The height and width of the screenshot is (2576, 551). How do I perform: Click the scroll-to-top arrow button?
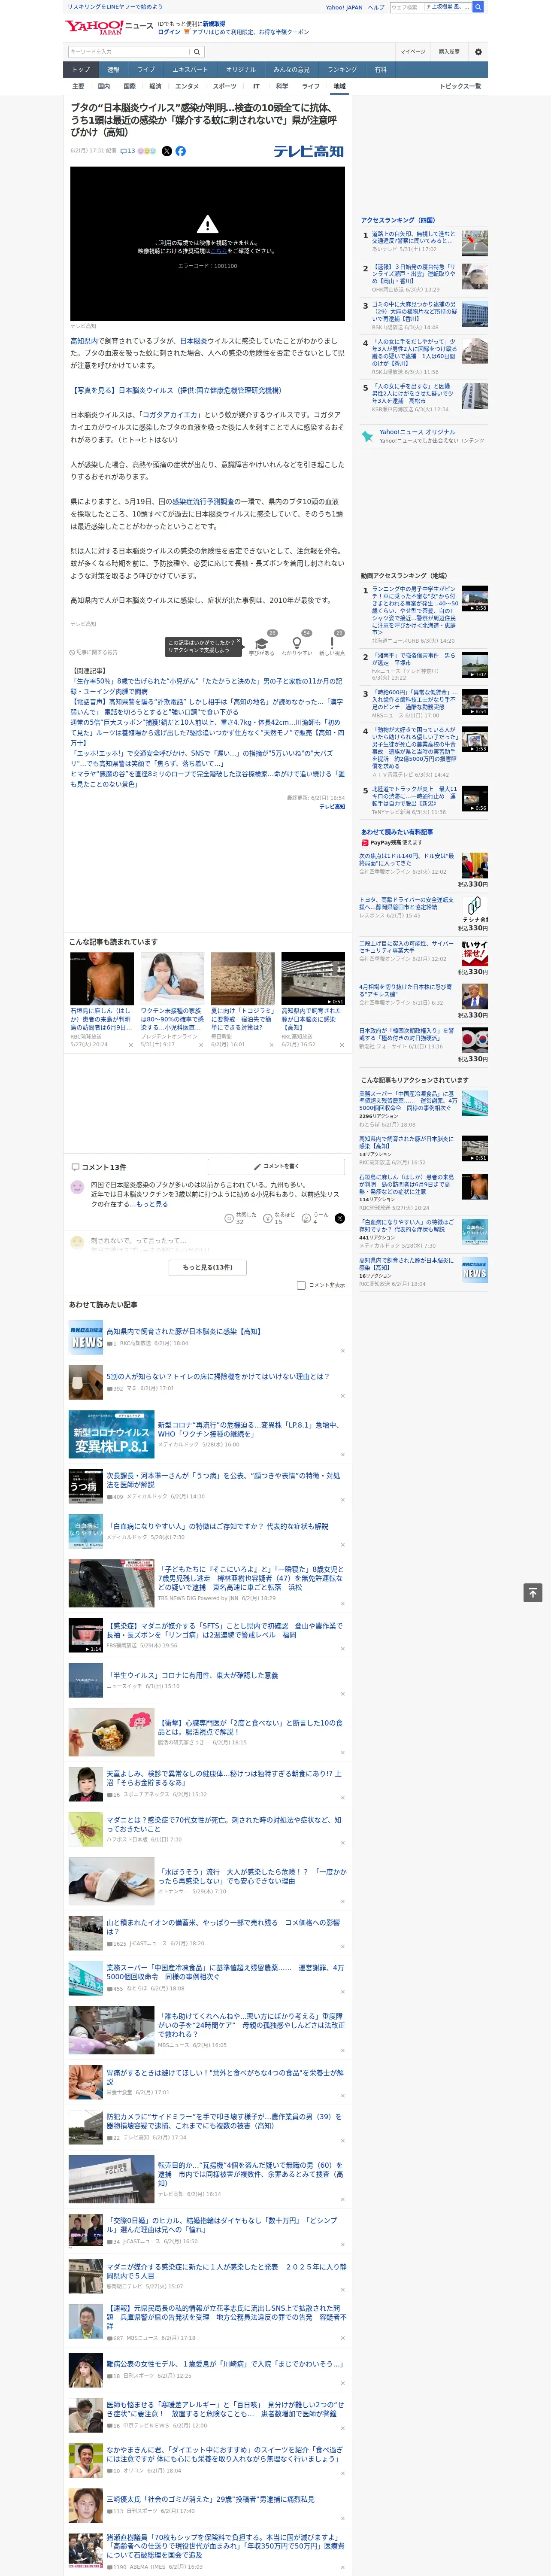[x=533, y=1592]
